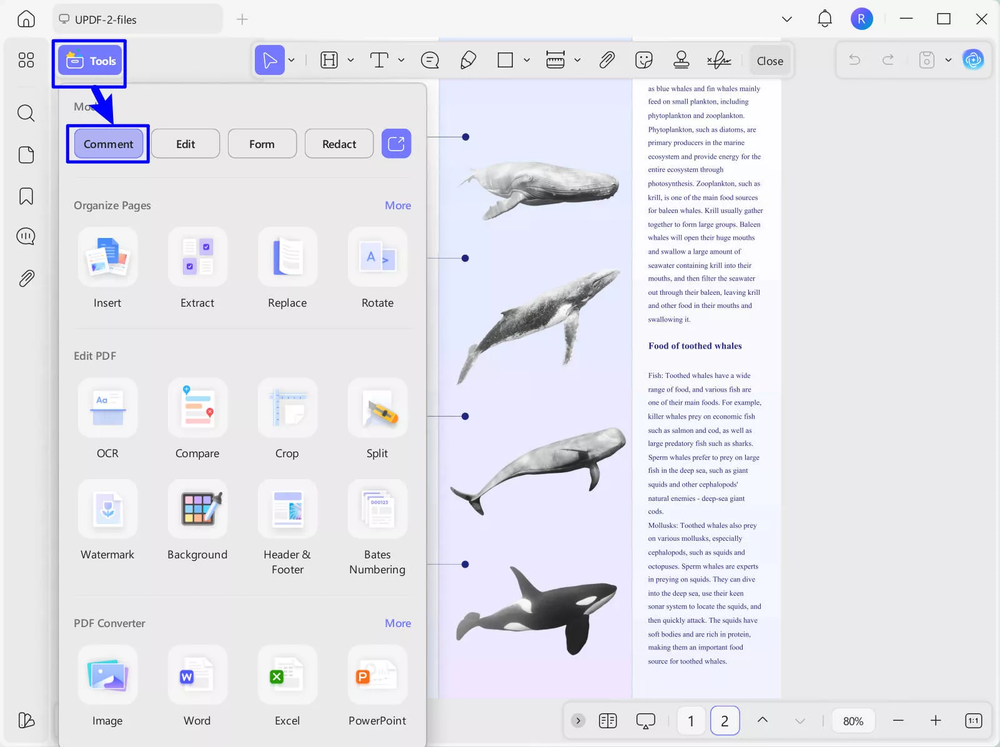The width and height of the screenshot is (1000, 747).
Task: Expand the save options dropdown arrow
Action: [x=948, y=61]
